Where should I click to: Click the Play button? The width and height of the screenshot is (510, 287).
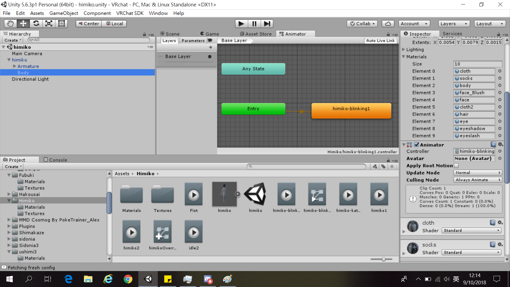click(x=241, y=24)
